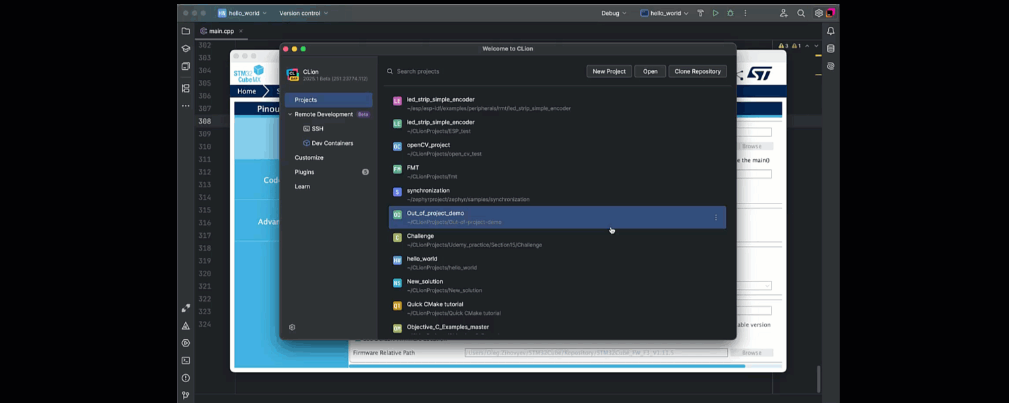
Task: Select the Plugins sidebar item
Action: (x=305, y=172)
